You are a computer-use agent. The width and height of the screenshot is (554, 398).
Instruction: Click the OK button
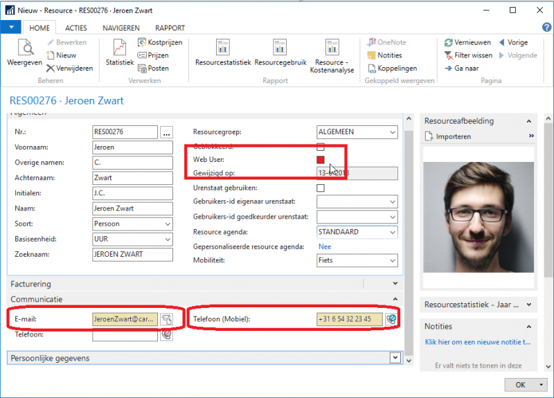[520, 385]
